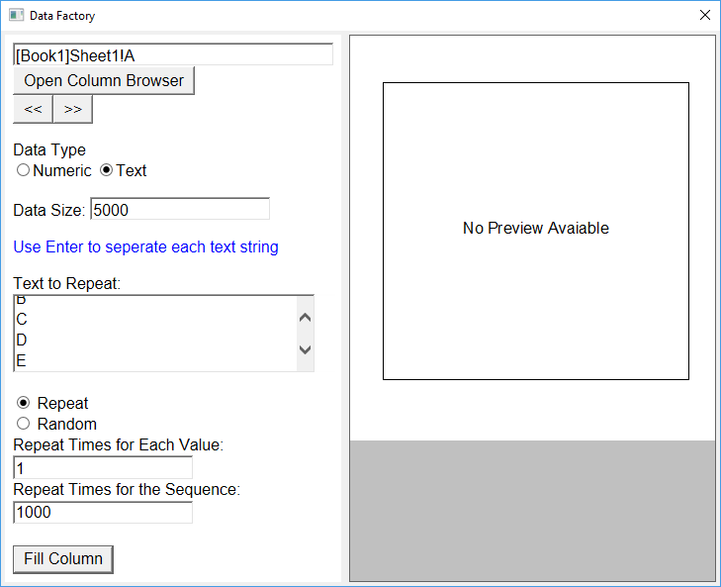
Task: Select the Random option
Action: 24,424
